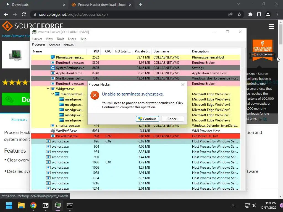This screenshot has height=212, width=283.
Task: Click the Windows Start button
Action: (x=9, y=205)
